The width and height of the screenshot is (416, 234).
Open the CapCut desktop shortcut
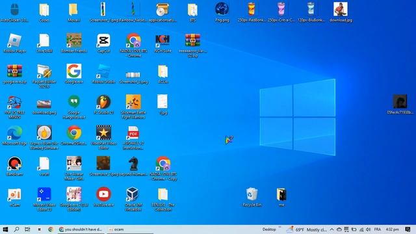[103, 44]
